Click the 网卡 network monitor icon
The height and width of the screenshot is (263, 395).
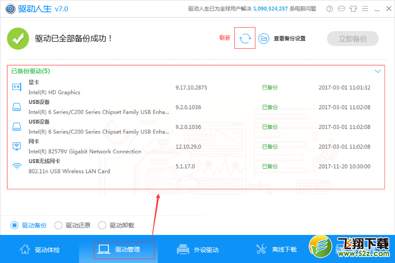coord(17,146)
